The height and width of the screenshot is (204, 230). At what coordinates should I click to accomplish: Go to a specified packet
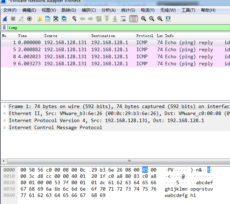pos(99,19)
